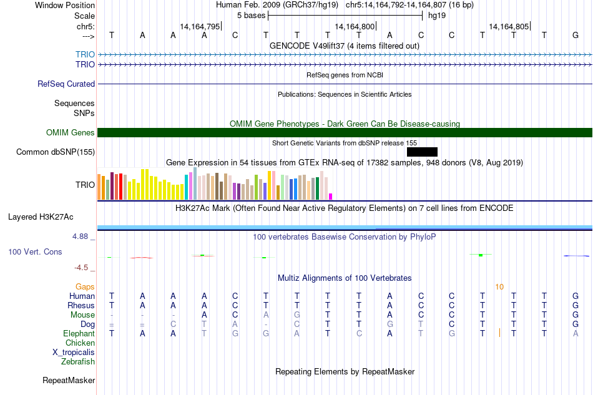Select the X_tropicalis species label
Image resolution: width=593 pixels, height=395 pixels.
tap(74, 353)
